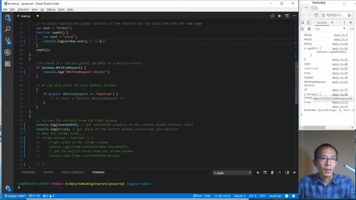Close the terminal panel
Image resolution: width=356 pixels, height=200 pixels.
[x=294, y=173]
